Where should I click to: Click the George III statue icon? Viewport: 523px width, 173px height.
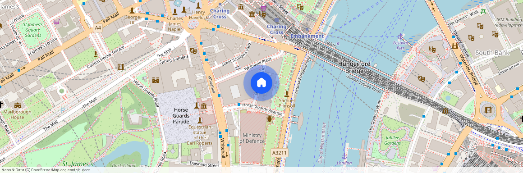click(132, 10)
